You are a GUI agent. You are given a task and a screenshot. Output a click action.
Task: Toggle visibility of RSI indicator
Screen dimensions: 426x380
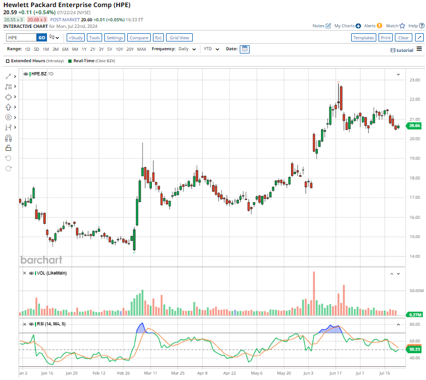31,324
